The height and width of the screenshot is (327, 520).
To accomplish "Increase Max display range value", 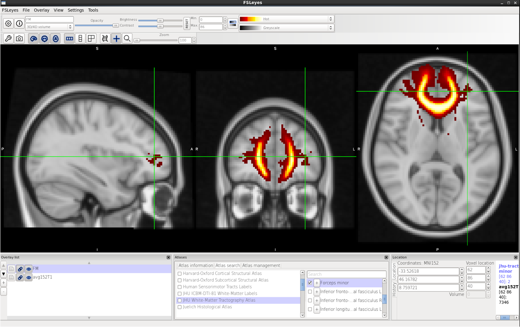I will coord(225,25).
